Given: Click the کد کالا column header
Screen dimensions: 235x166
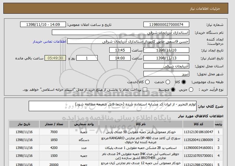Looking at the screenshot, I should 198,124.
